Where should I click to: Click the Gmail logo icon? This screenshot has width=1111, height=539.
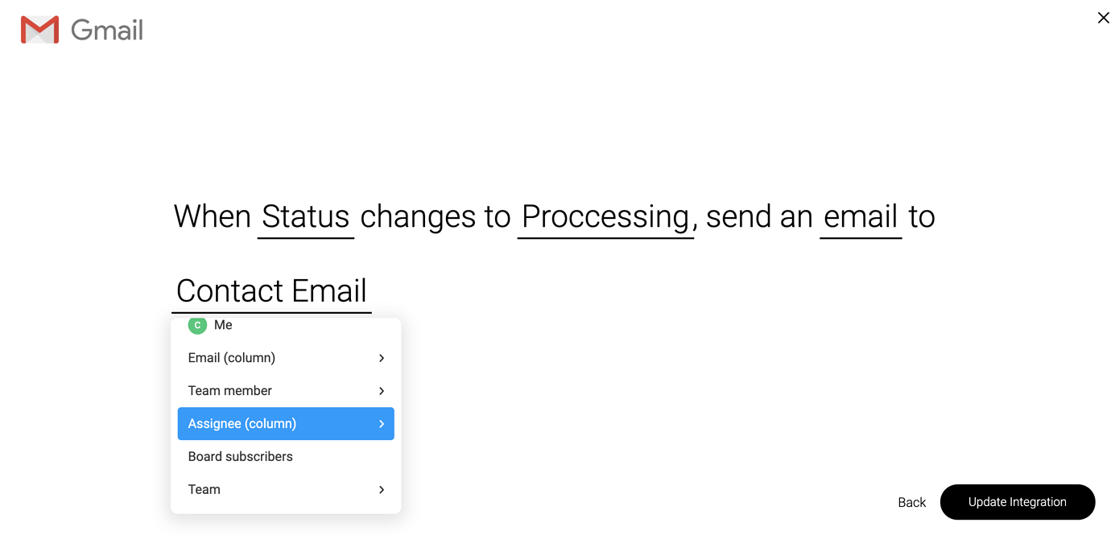[39, 29]
